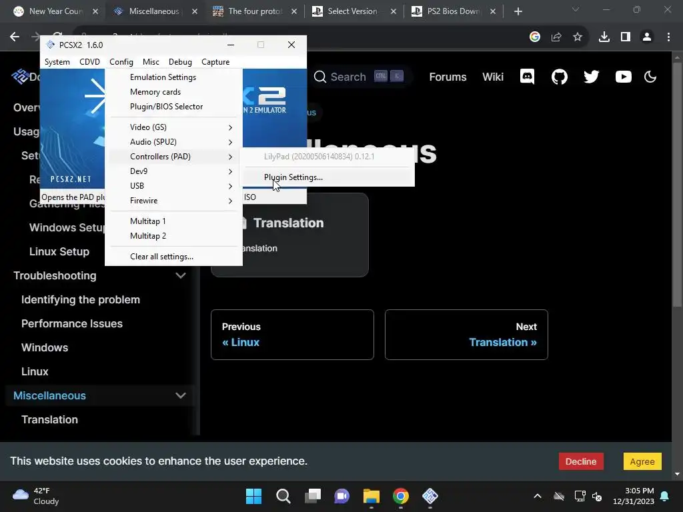Open Wiki link in header
This screenshot has height=512, width=683.
[493, 77]
